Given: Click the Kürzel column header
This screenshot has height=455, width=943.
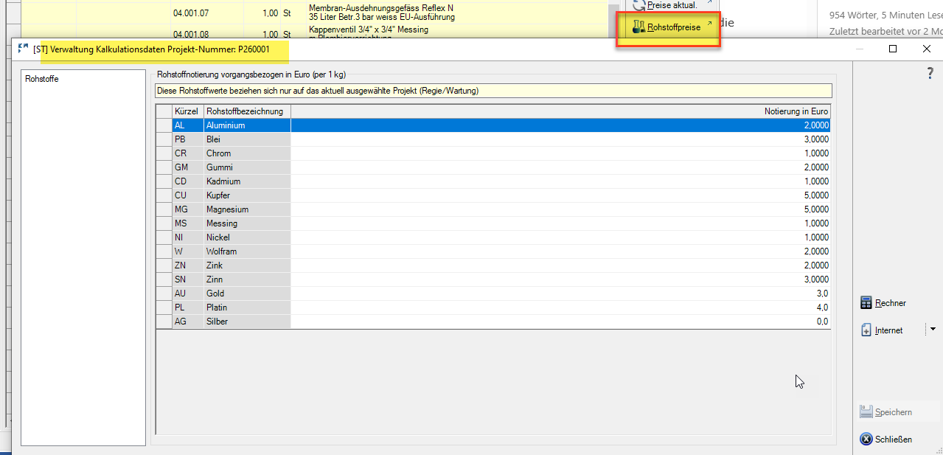Looking at the screenshot, I should pos(187,111).
